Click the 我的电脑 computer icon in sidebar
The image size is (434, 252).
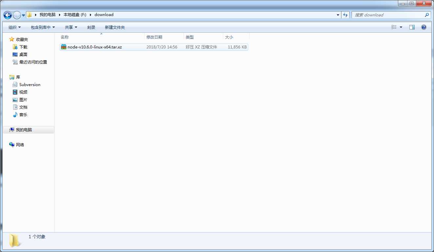point(12,130)
